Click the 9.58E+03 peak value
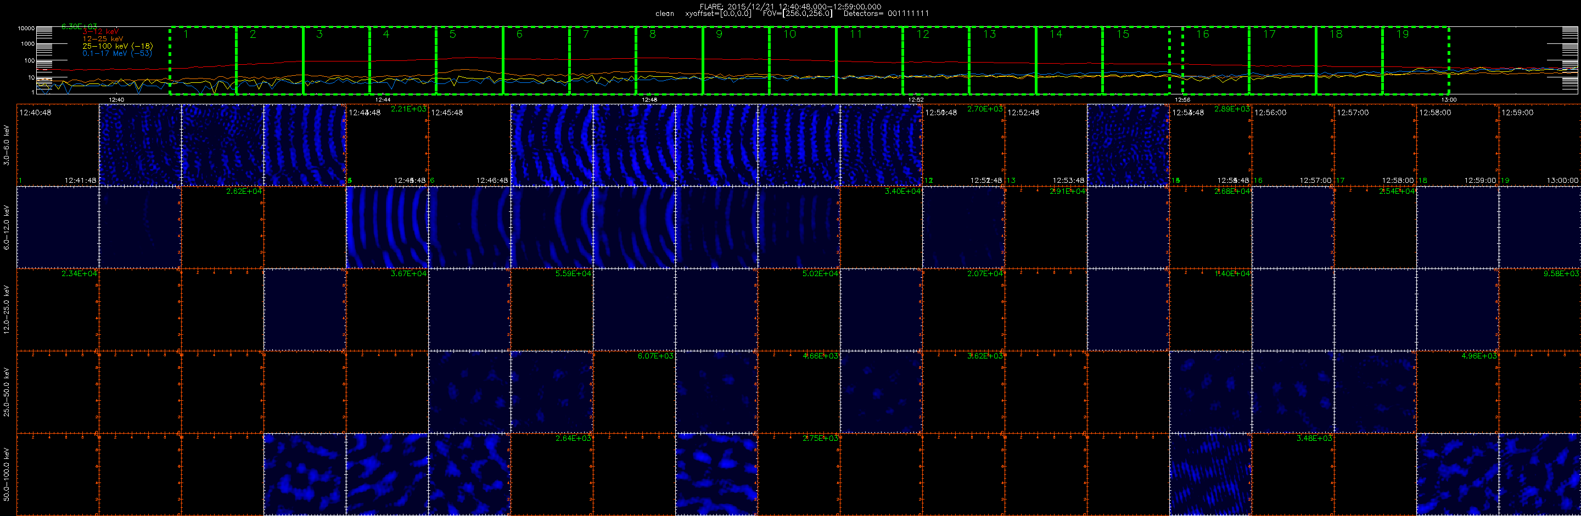The height and width of the screenshot is (516, 1581). point(1561,273)
